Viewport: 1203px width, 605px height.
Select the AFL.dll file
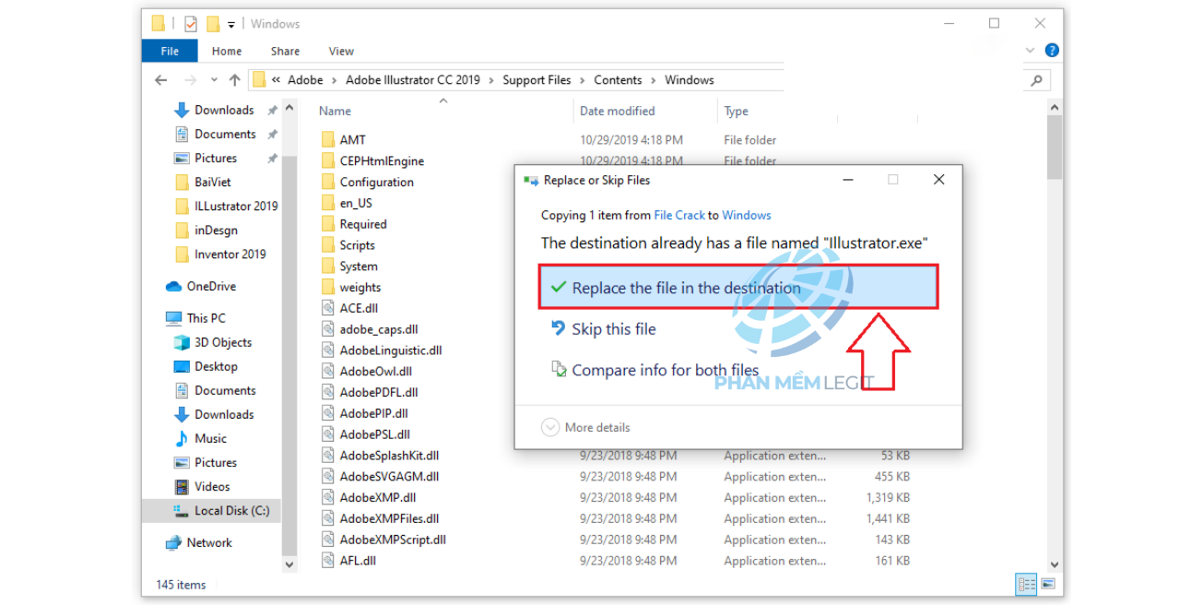coord(358,561)
